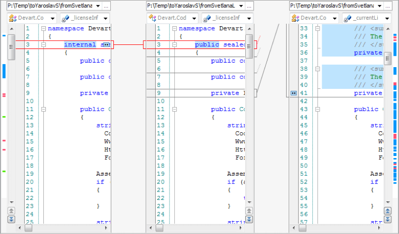
Task: Click middle pane class icon beside Devart.Cod
Action: tap(152, 18)
